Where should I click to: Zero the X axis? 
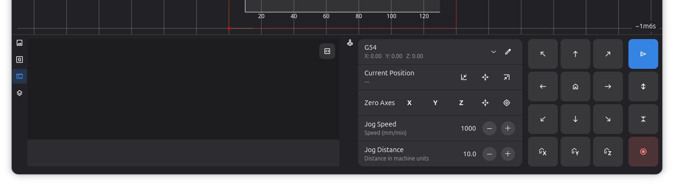(x=410, y=103)
